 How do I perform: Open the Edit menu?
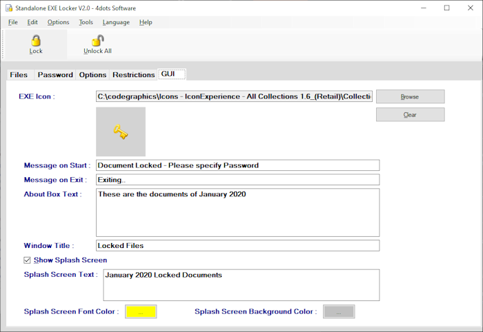pyautogui.click(x=32, y=22)
